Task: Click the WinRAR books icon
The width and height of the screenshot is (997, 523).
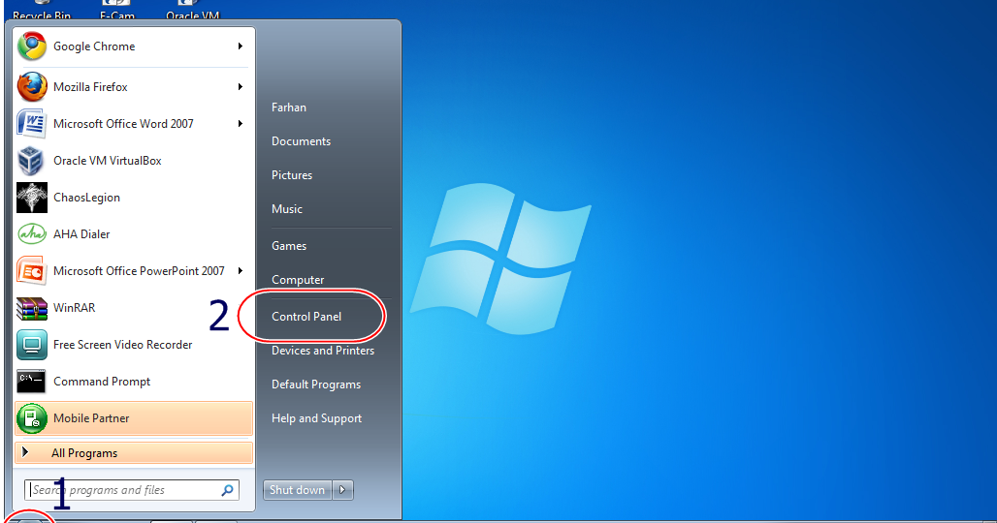Action: [32, 308]
